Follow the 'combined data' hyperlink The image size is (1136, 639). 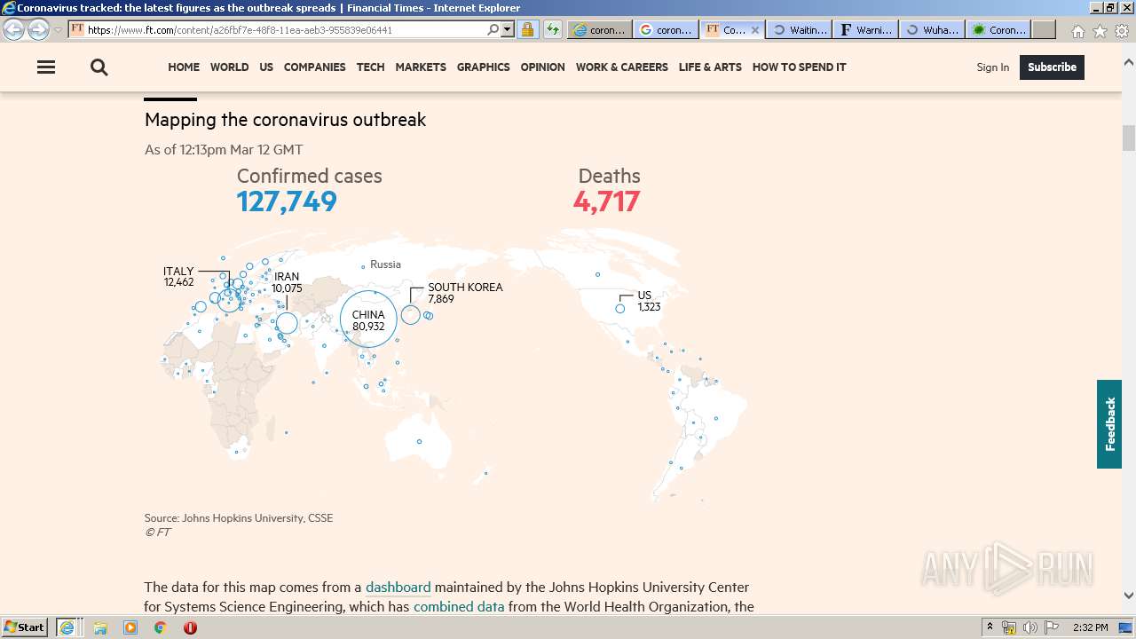(x=459, y=607)
